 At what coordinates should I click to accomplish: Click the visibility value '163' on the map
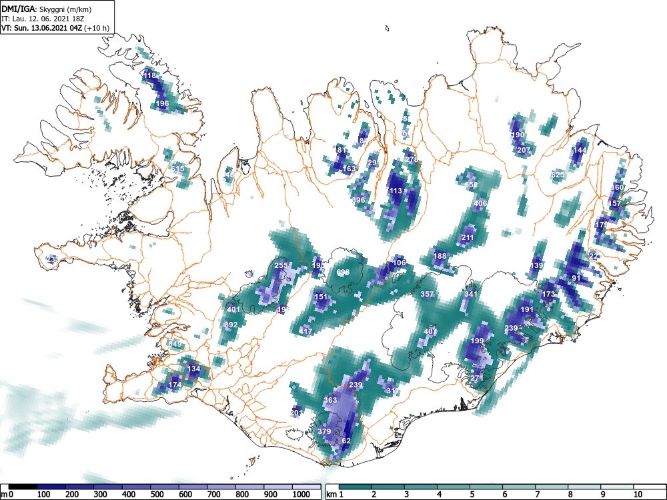coord(349,169)
